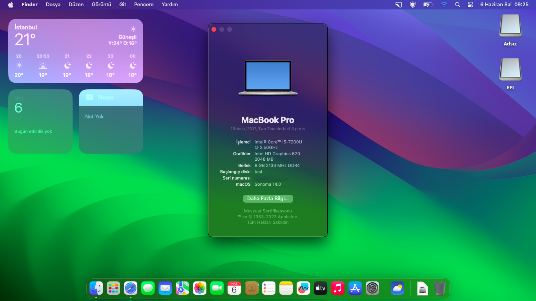This screenshot has width=536, height=301.
Task: Open System Settings gear icon
Action: 372,288
